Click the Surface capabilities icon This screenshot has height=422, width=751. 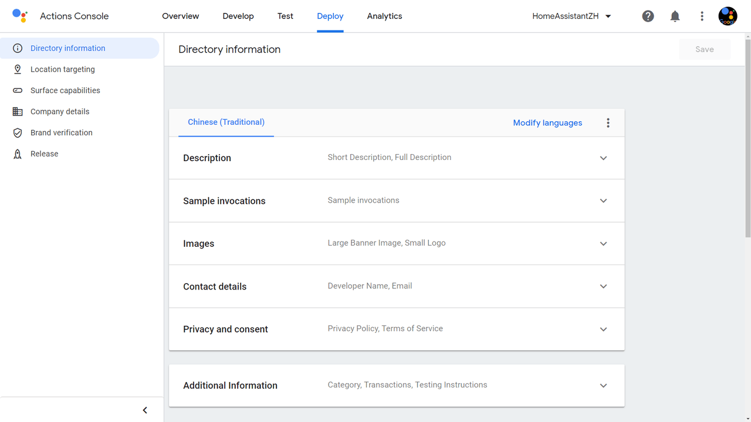click(x=18, y=90)
